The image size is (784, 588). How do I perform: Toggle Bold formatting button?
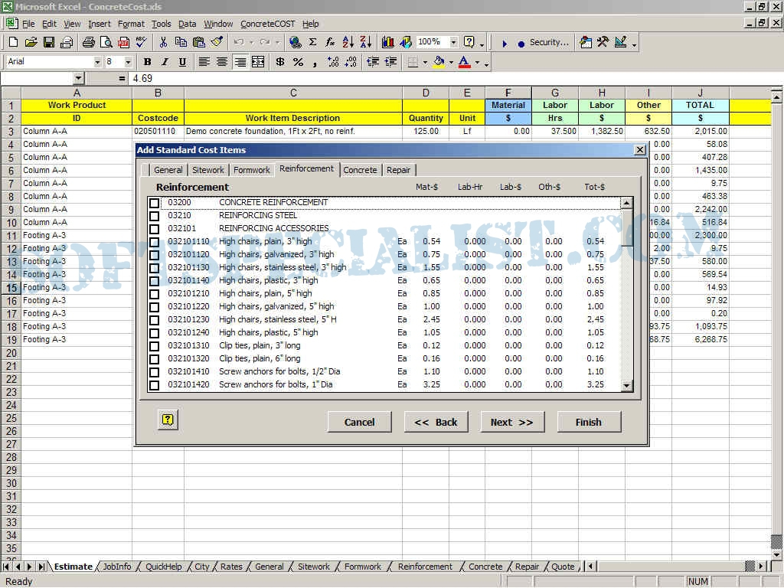[x=147, y=62]
